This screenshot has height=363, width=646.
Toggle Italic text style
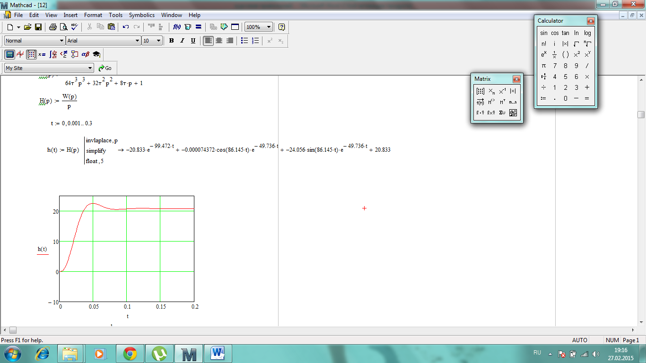tap(182, 41)
